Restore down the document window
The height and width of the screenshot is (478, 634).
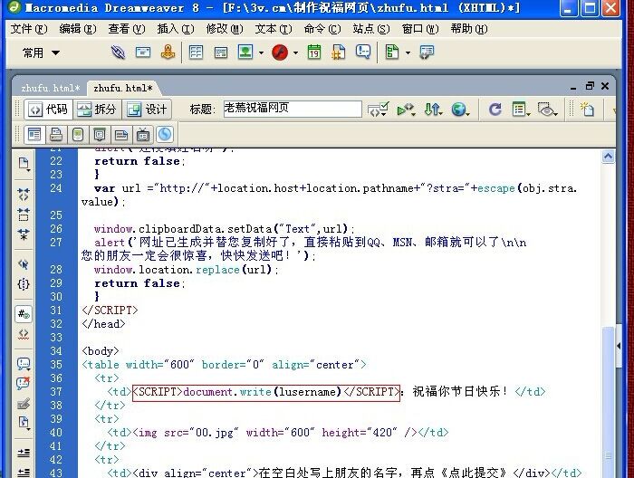pos(590,86)
